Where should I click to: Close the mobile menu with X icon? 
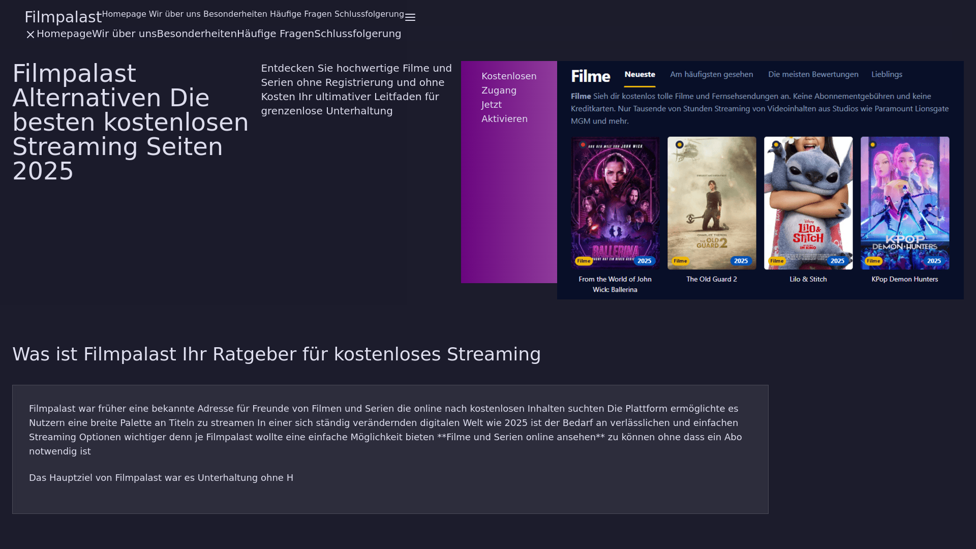[x=30, y=35]
